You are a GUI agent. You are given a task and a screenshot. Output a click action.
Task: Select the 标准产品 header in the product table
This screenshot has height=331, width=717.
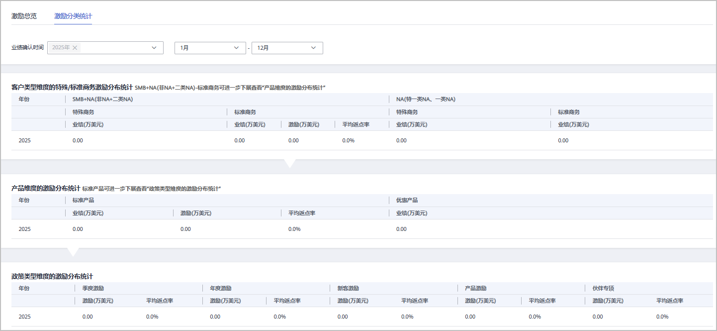83,200
